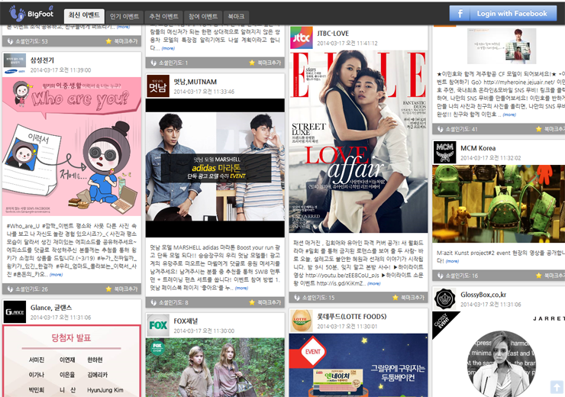
Task: Click the 소셜인기도 15 foot icon
Action: 296,298
